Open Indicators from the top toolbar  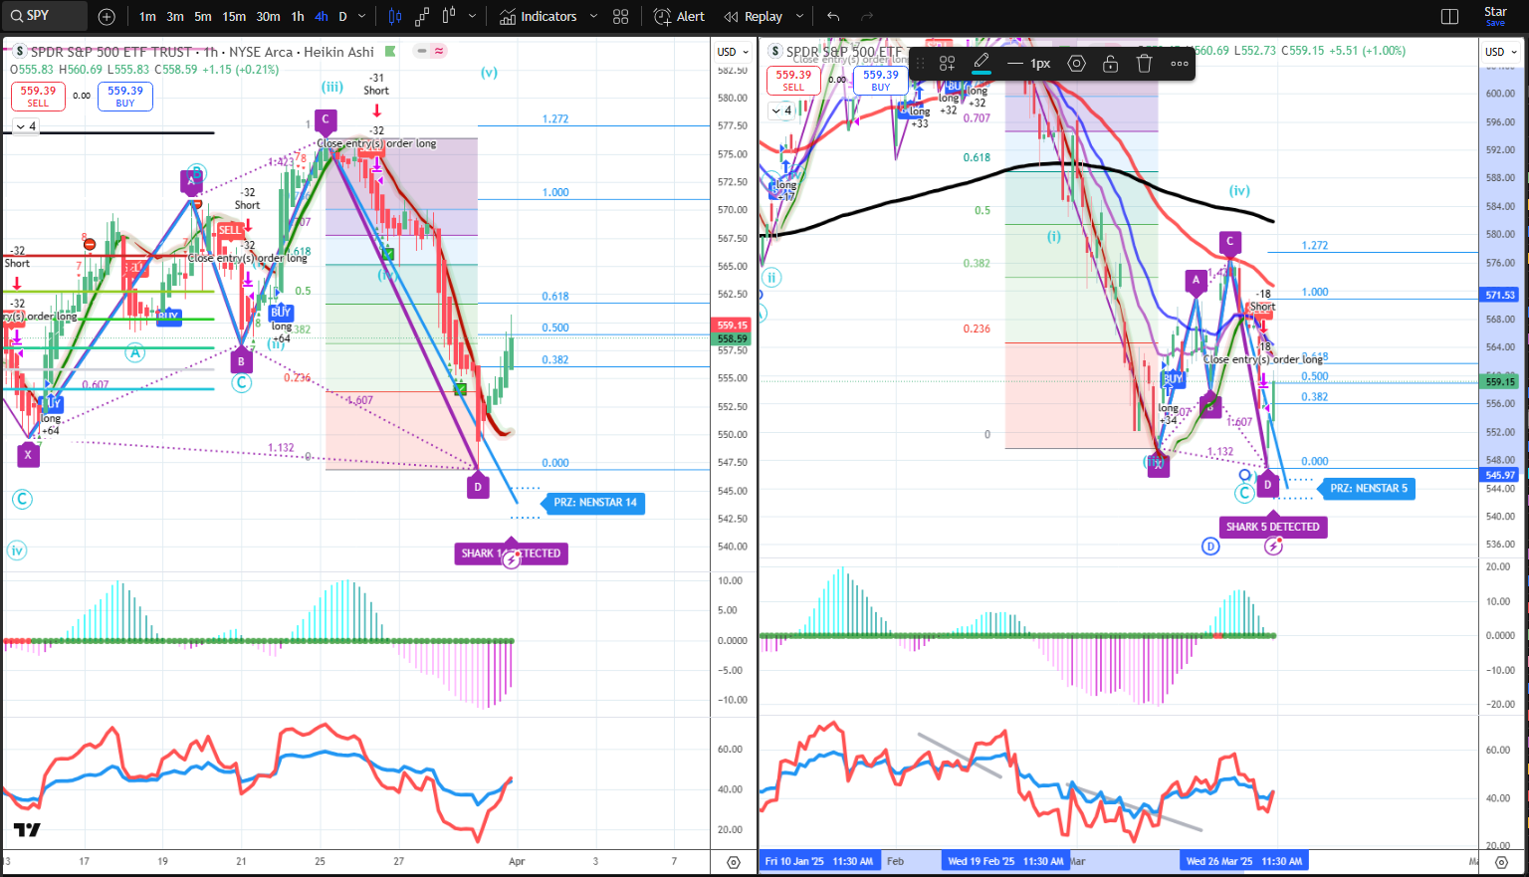(x=538, y=16)
